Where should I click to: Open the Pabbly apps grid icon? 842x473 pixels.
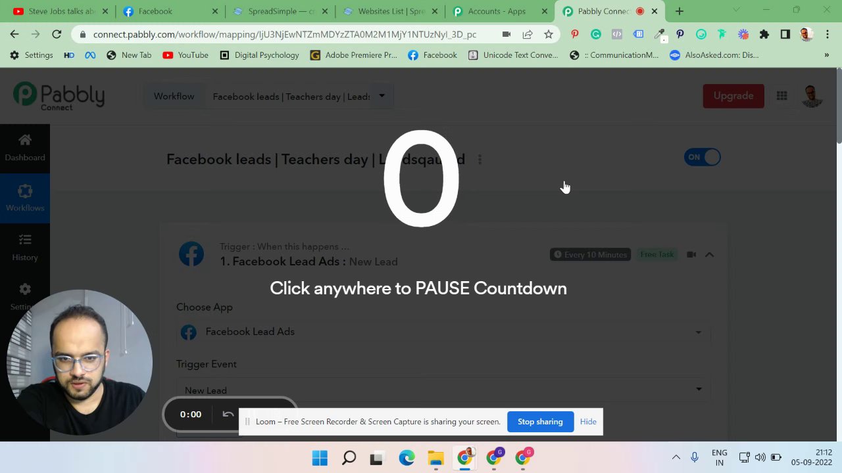(x=781, y=96)
